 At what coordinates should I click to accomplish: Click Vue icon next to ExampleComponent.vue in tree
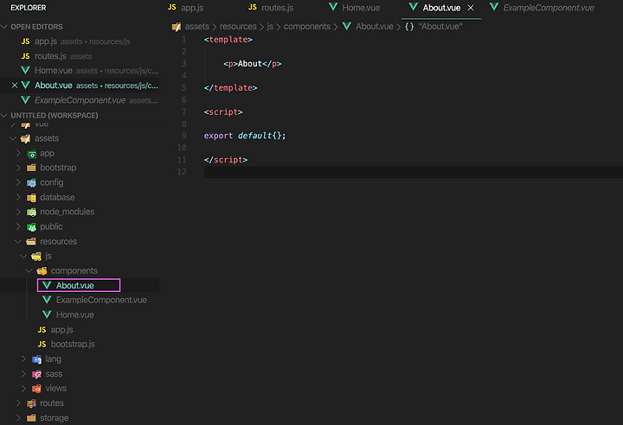pos(47,300)
